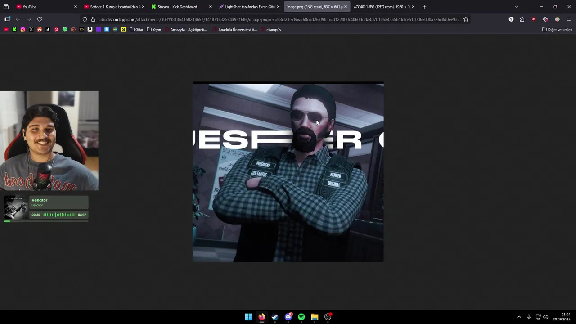Open a new tab with the plus button

(x=424, y=7)
